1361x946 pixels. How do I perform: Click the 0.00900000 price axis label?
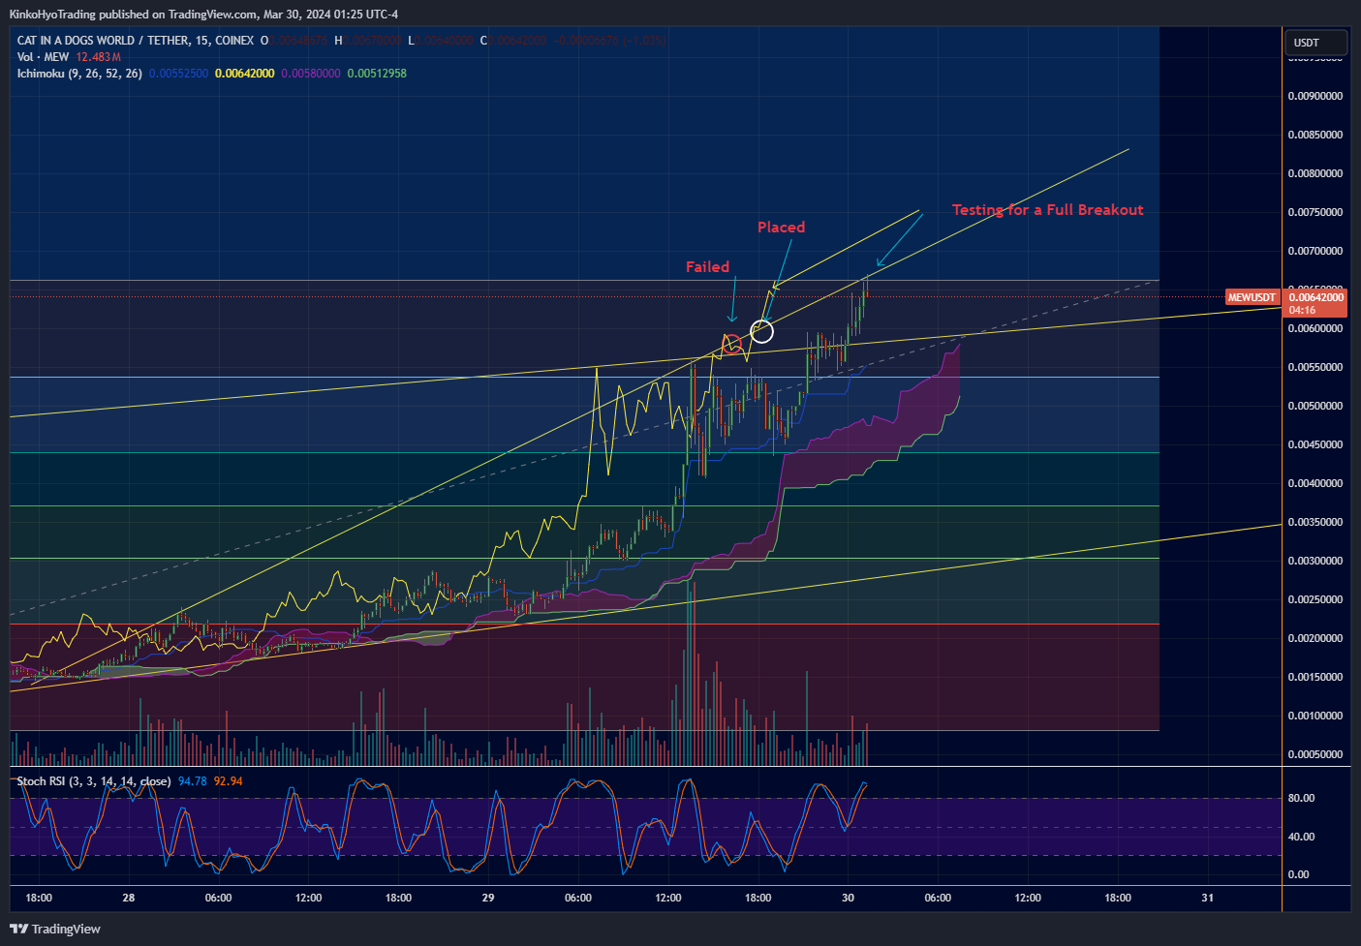1315,96
